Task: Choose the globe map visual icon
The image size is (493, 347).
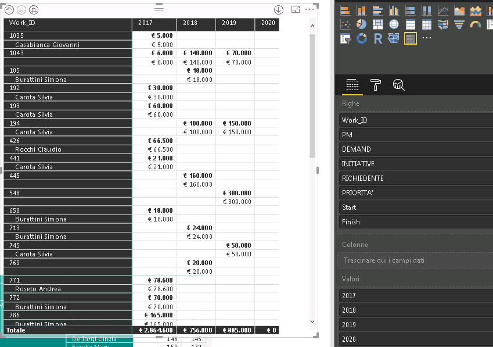Action: point(394,24)
